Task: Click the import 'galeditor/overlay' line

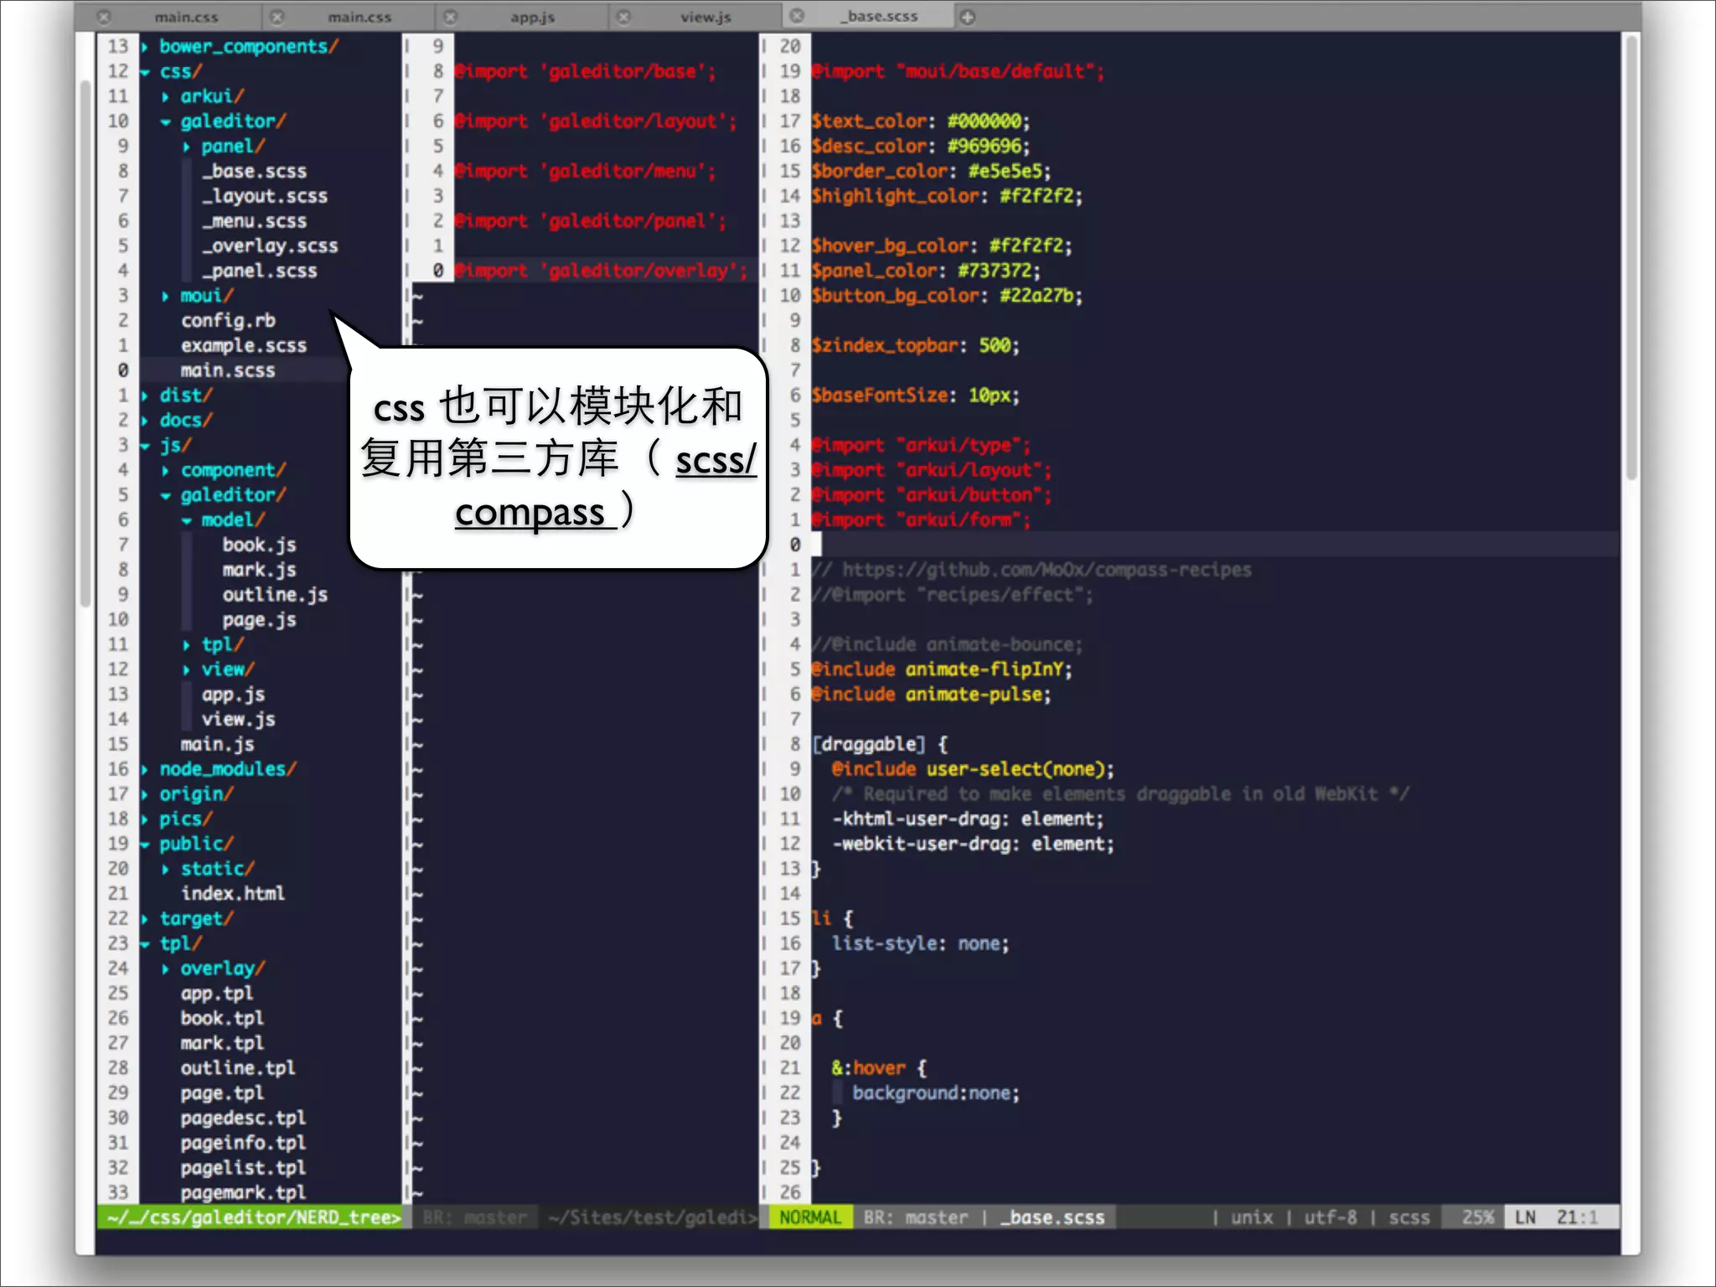Action: pos(600,271)
